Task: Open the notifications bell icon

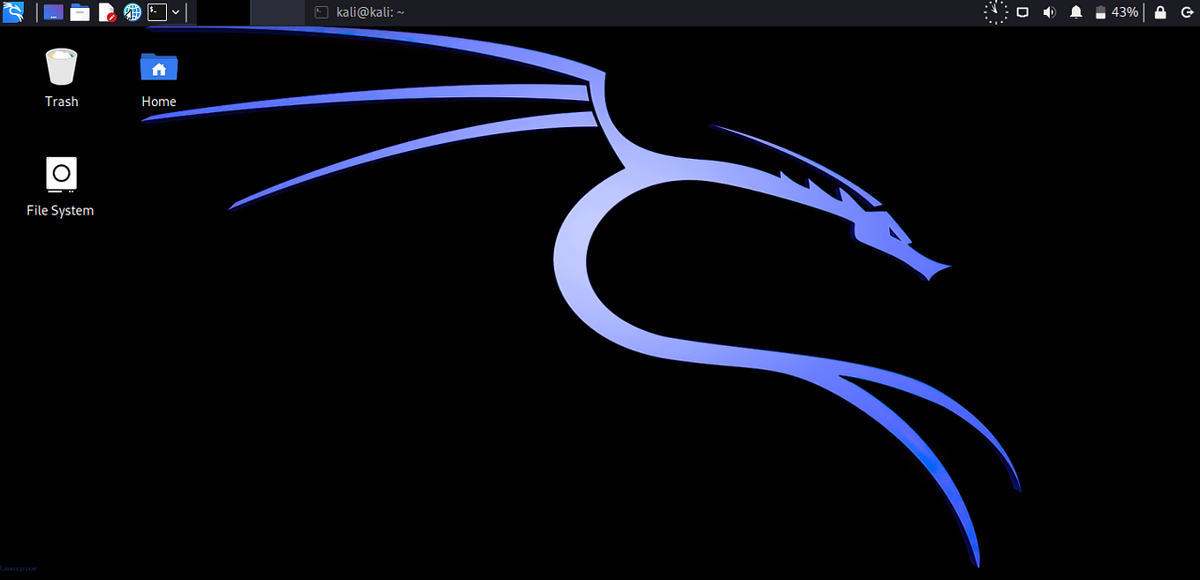Action: coord(1076,12)
